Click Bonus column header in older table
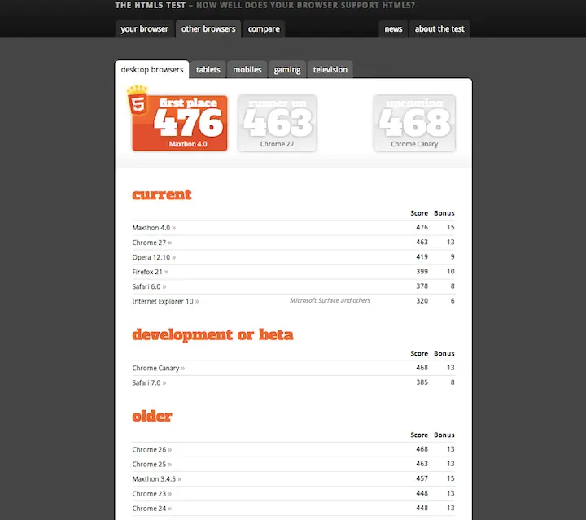The width and height of the screenshot is (586, 520). pos(444,435)
